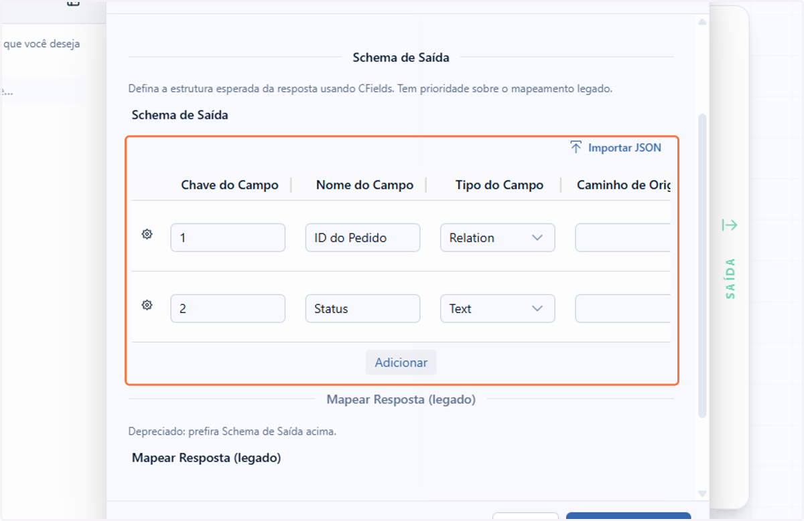Click the scrollbar down arrow

(702, 494)
